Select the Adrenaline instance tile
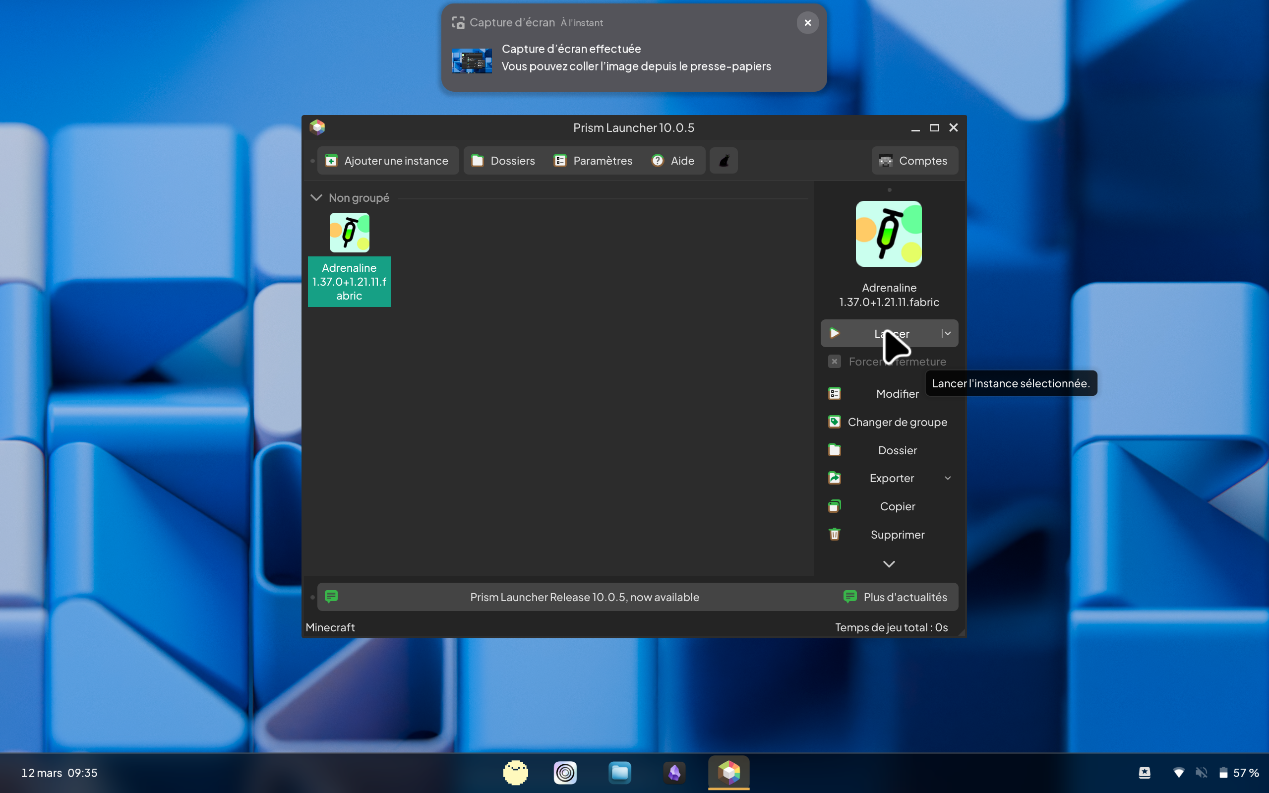 click(349, 259)
